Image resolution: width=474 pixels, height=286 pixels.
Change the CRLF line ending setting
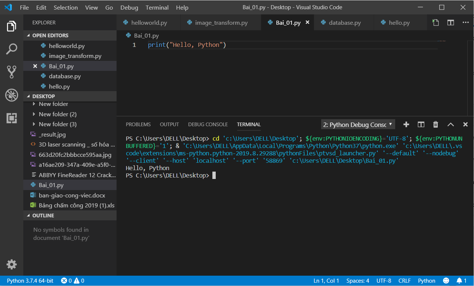coord(404,281)
